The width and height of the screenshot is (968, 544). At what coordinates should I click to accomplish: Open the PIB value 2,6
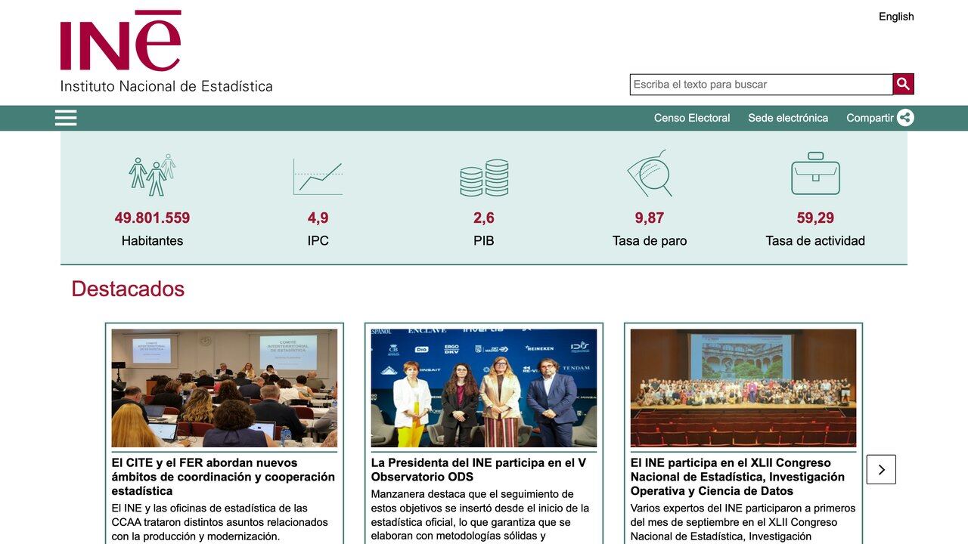[x=484, y=218]
